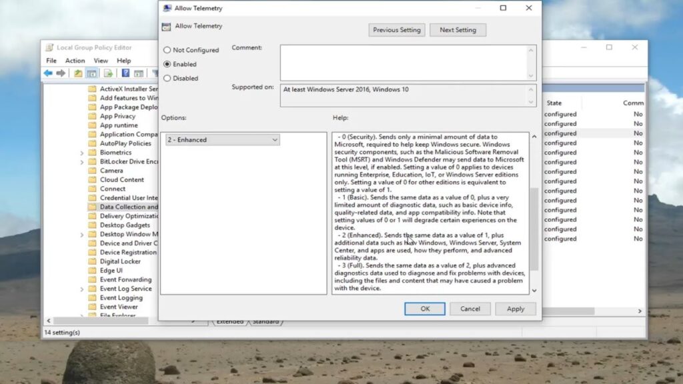The image size is (683, 384).
Task: Click the Edge UI folder icon
Action: pyautogui.click(x=92, y=271)
